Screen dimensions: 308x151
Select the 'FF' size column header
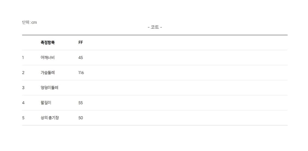click(80, 43)
